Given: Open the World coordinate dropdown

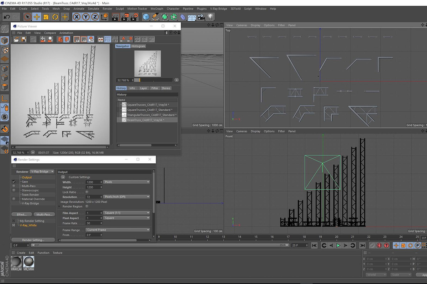Looking at the screenshot, I should click(376, 274).
